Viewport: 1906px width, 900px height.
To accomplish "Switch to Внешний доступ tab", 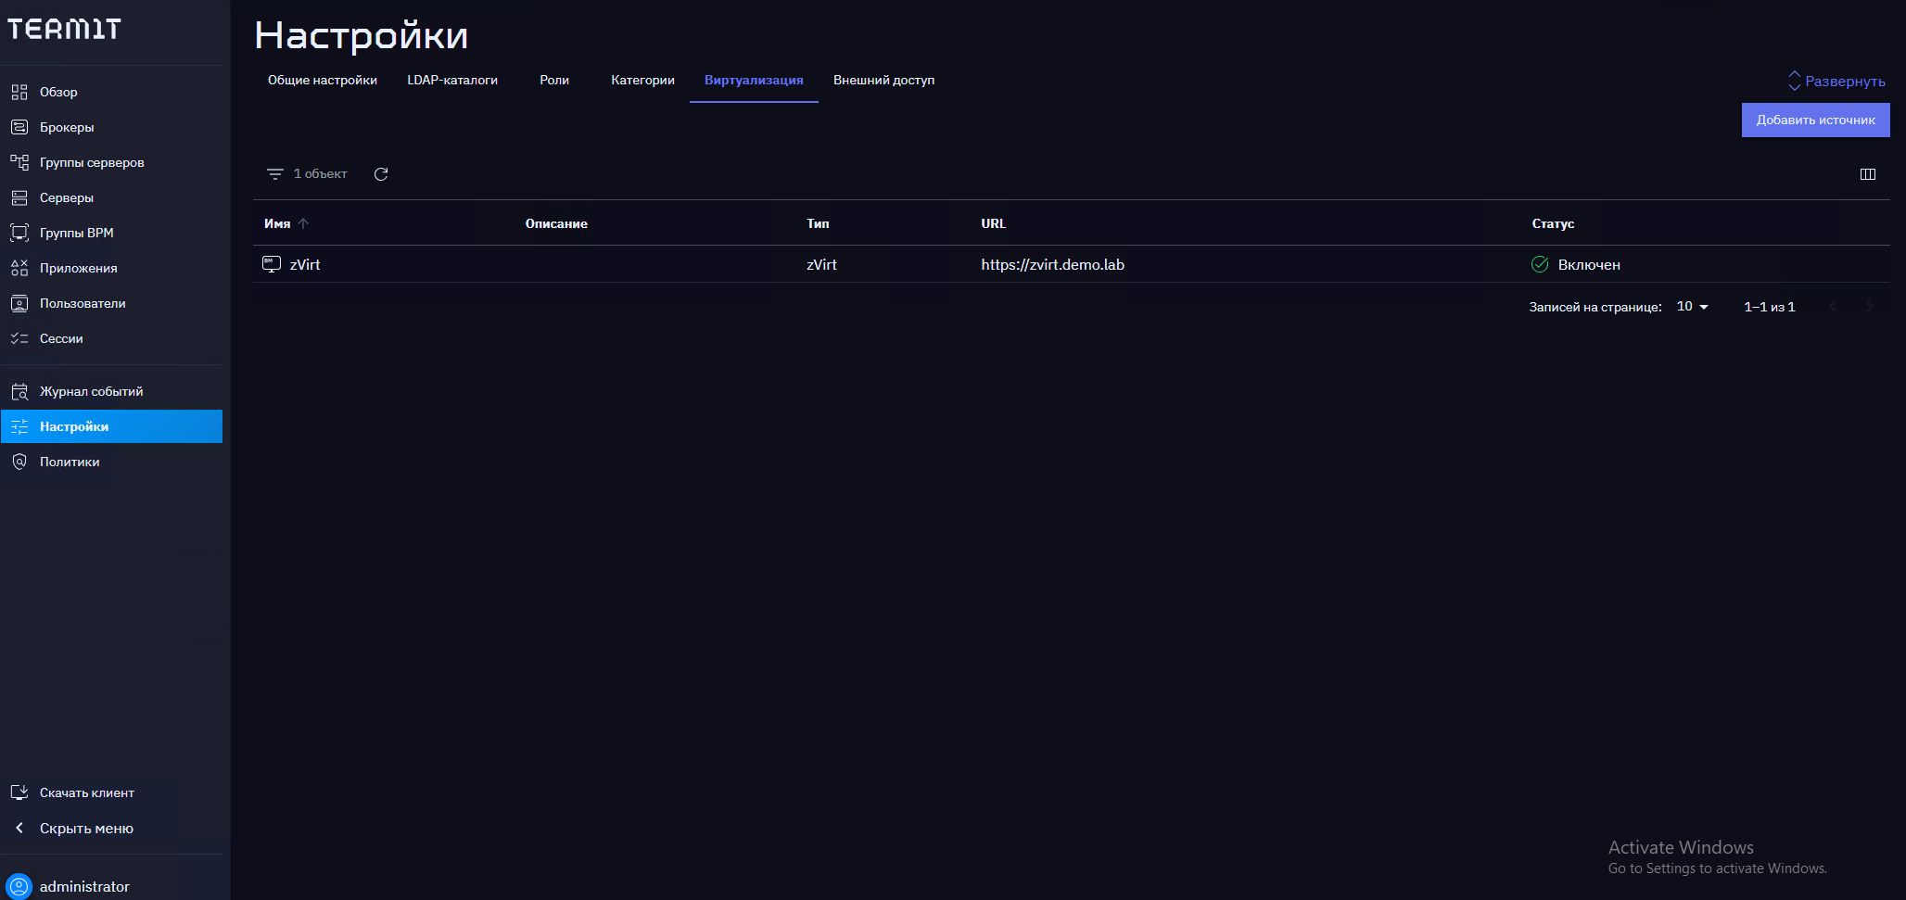I will [883, 81].
